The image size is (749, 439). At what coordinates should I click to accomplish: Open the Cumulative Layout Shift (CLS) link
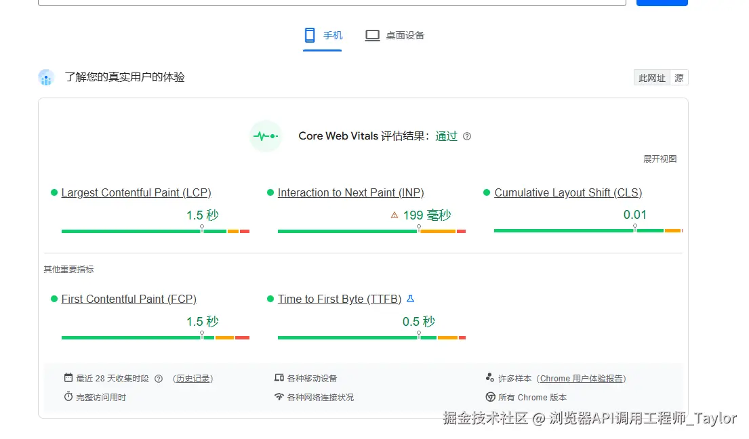point(568,193)
